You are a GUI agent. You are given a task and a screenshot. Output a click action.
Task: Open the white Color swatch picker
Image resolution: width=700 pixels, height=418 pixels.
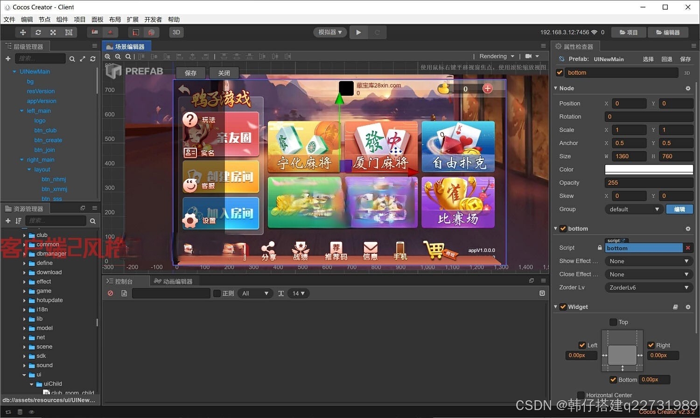(x=649, y=169)
